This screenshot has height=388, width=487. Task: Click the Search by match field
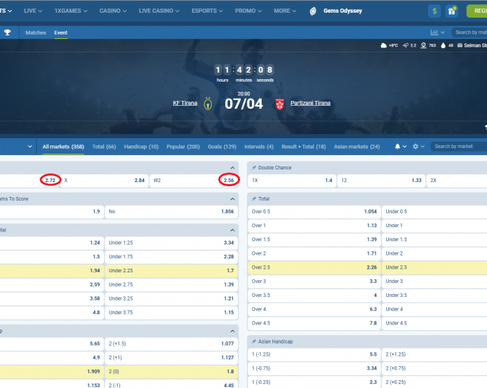click(x=469, y=32)
